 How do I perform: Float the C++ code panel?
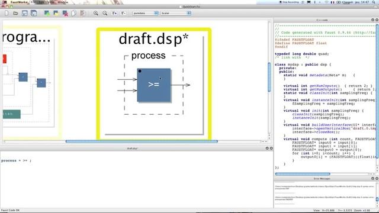click(x=372, y=20)
